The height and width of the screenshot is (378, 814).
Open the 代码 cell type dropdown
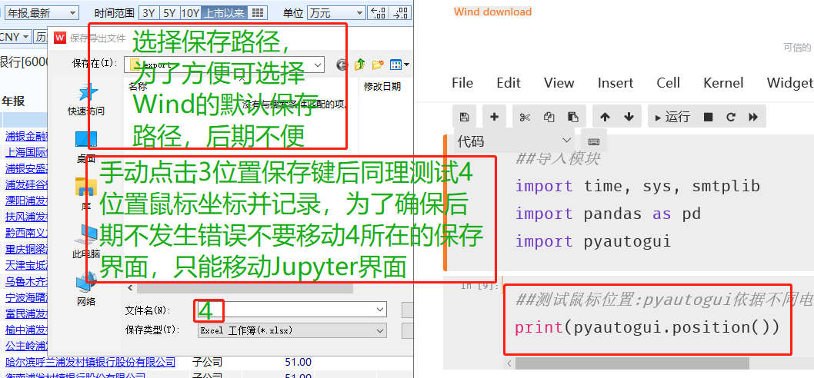(x=515, y=141)
